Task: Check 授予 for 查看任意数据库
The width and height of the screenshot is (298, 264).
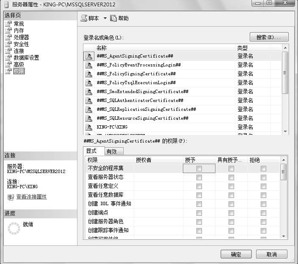Action: [199, 195]
